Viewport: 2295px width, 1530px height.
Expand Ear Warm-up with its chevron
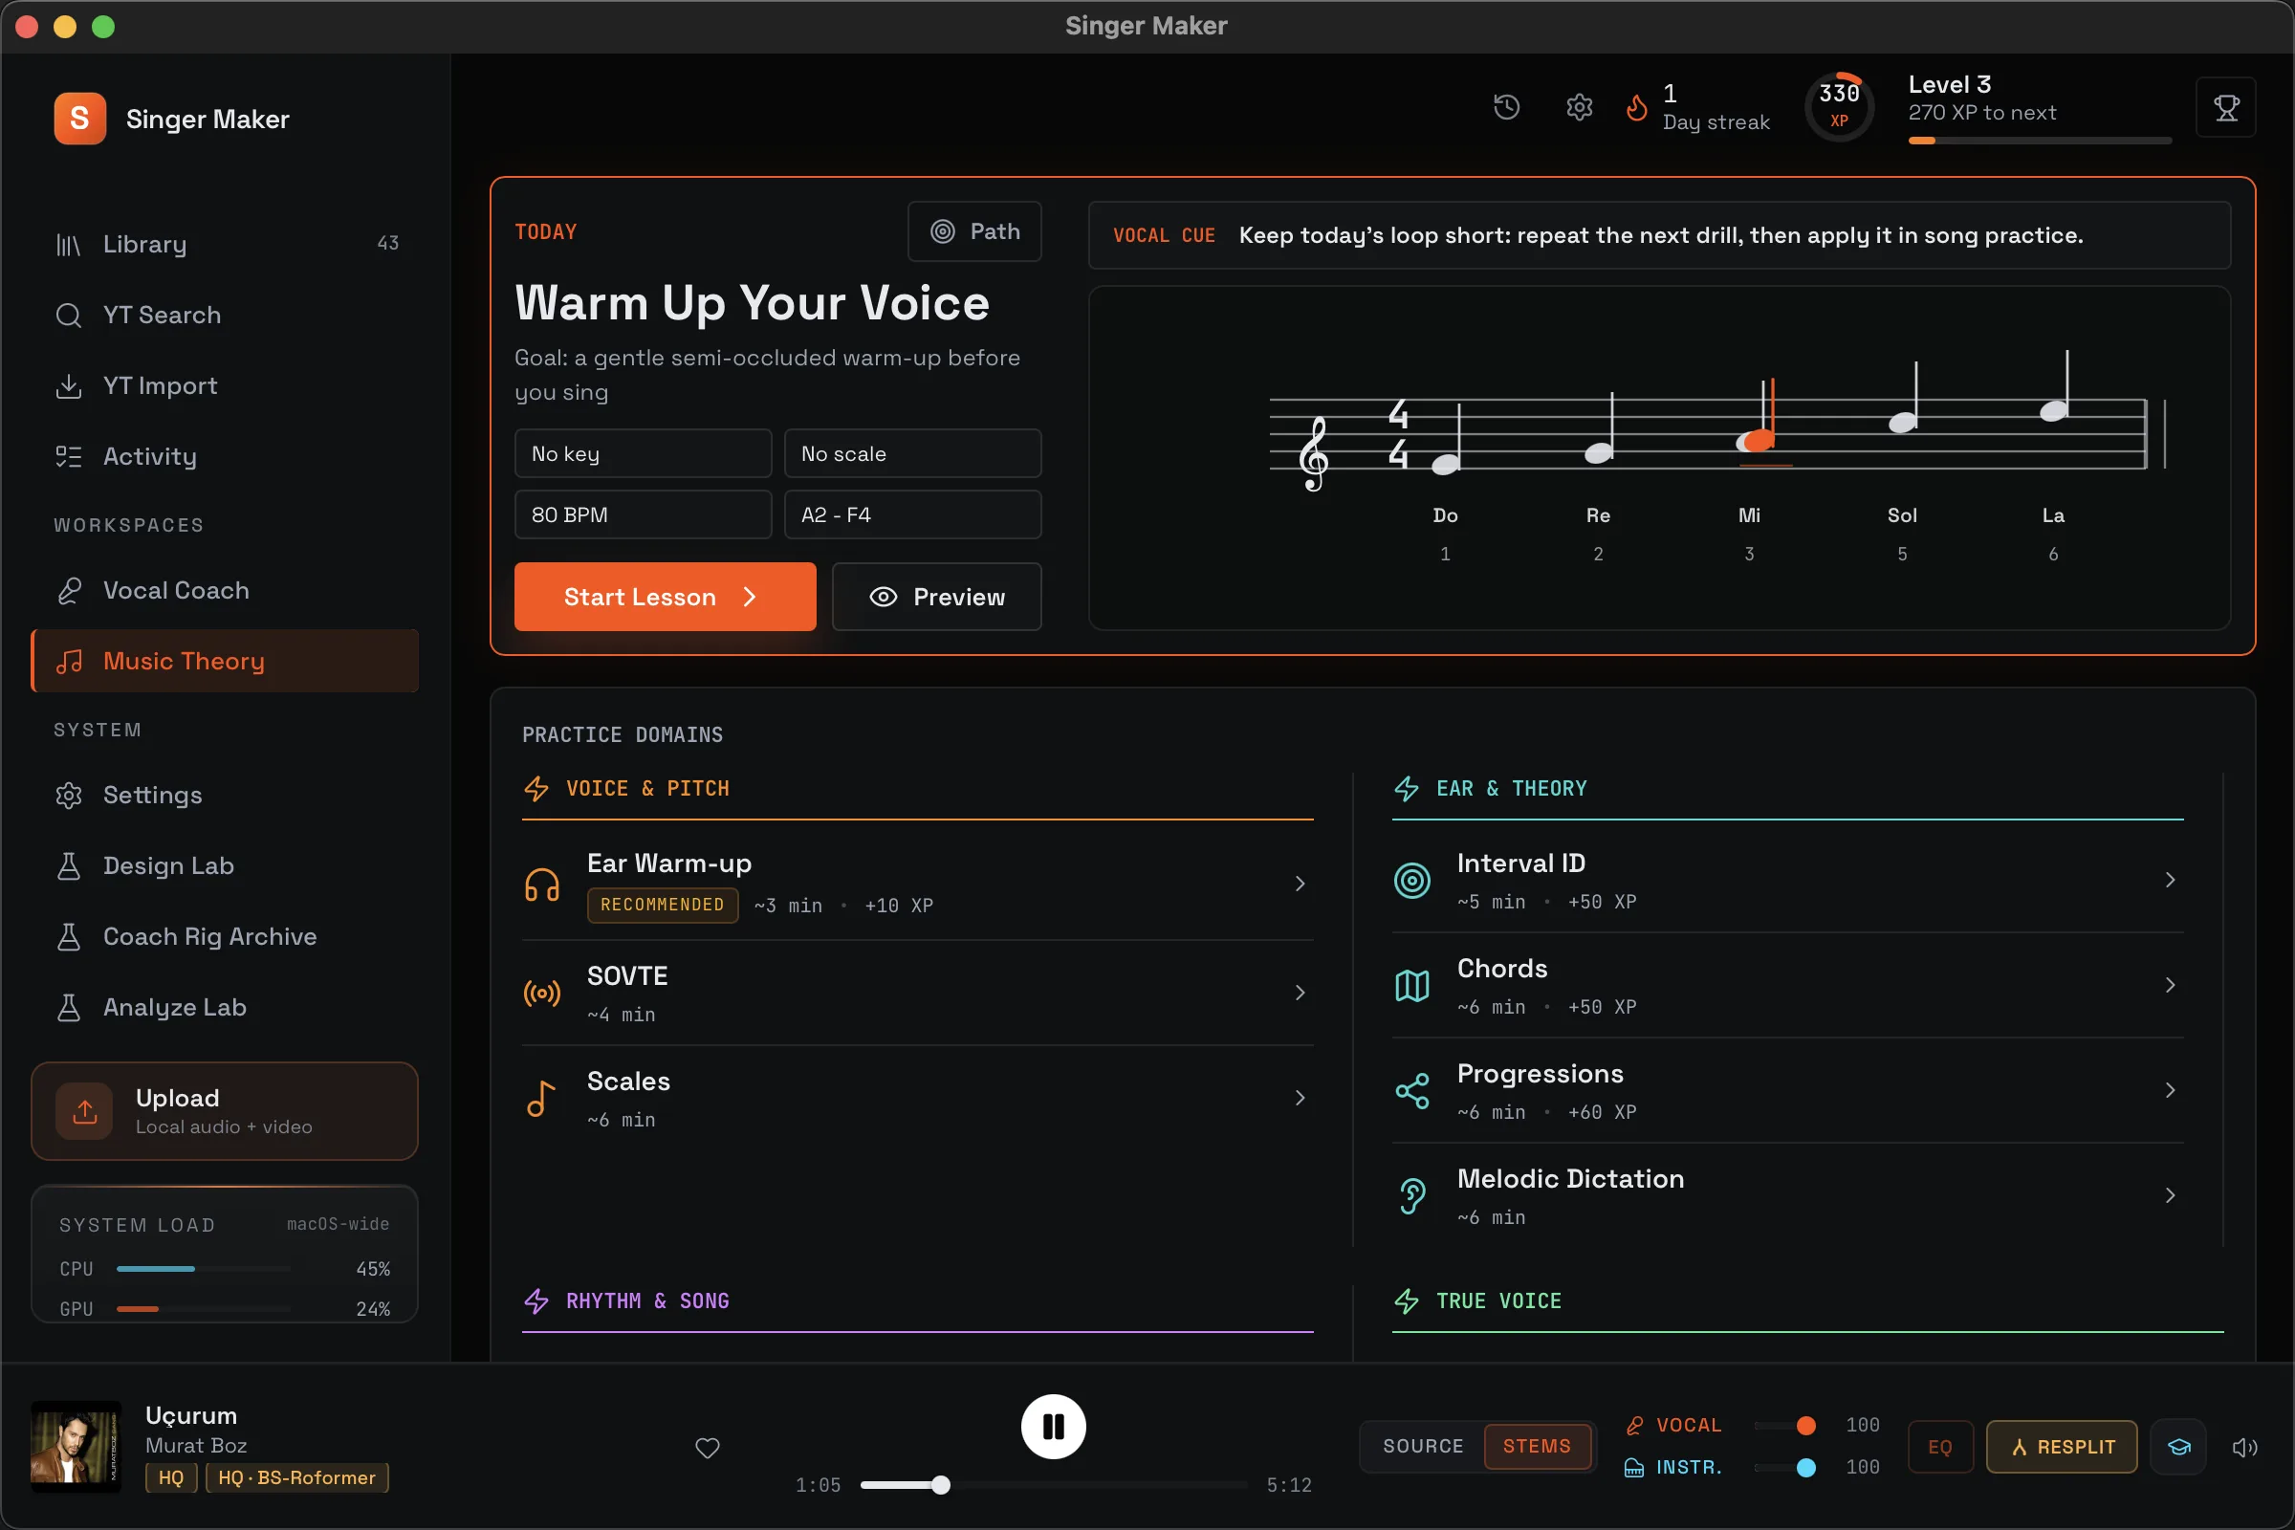[1300, 884]
